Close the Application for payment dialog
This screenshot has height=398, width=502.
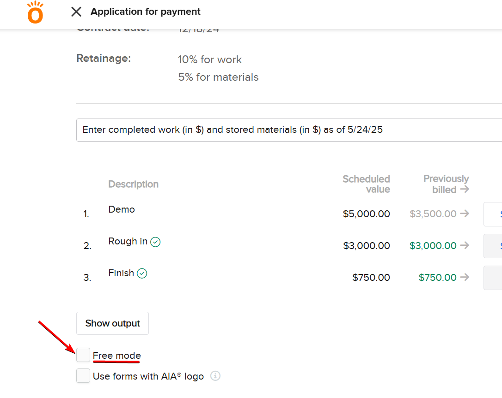pos(76,12)
